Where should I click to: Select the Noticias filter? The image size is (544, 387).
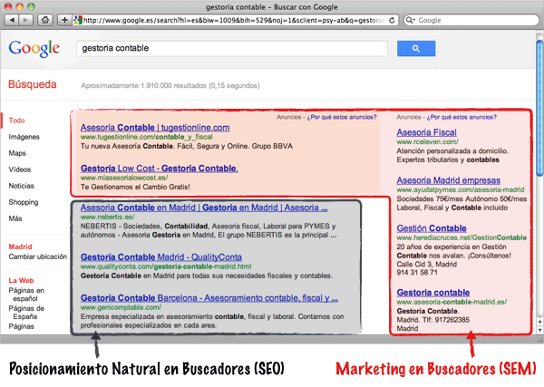[x=21, y=186]
